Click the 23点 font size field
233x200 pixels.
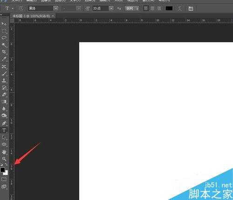[101, 8]
